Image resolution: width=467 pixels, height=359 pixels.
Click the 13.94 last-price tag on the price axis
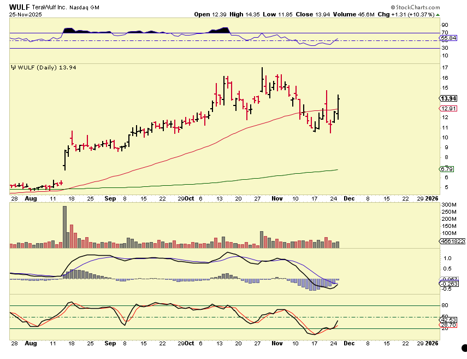pos(448,98)
